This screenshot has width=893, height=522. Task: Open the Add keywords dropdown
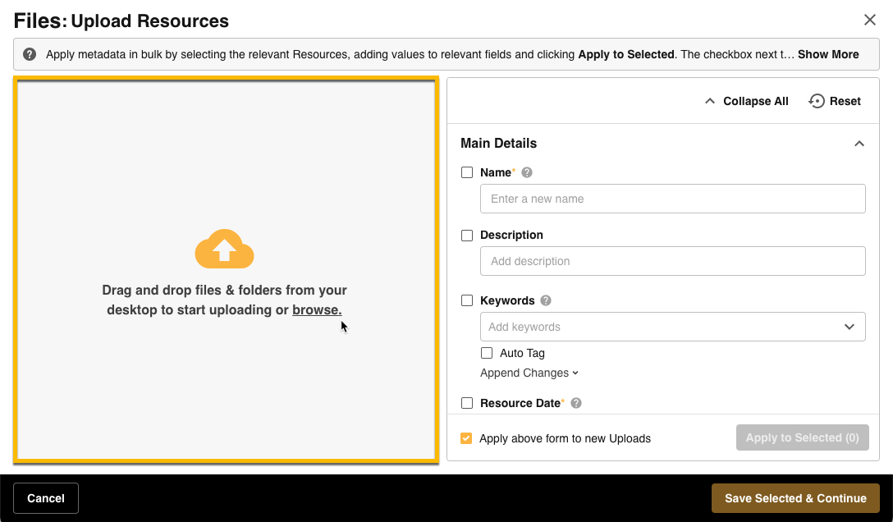click(x=849, y=327)
